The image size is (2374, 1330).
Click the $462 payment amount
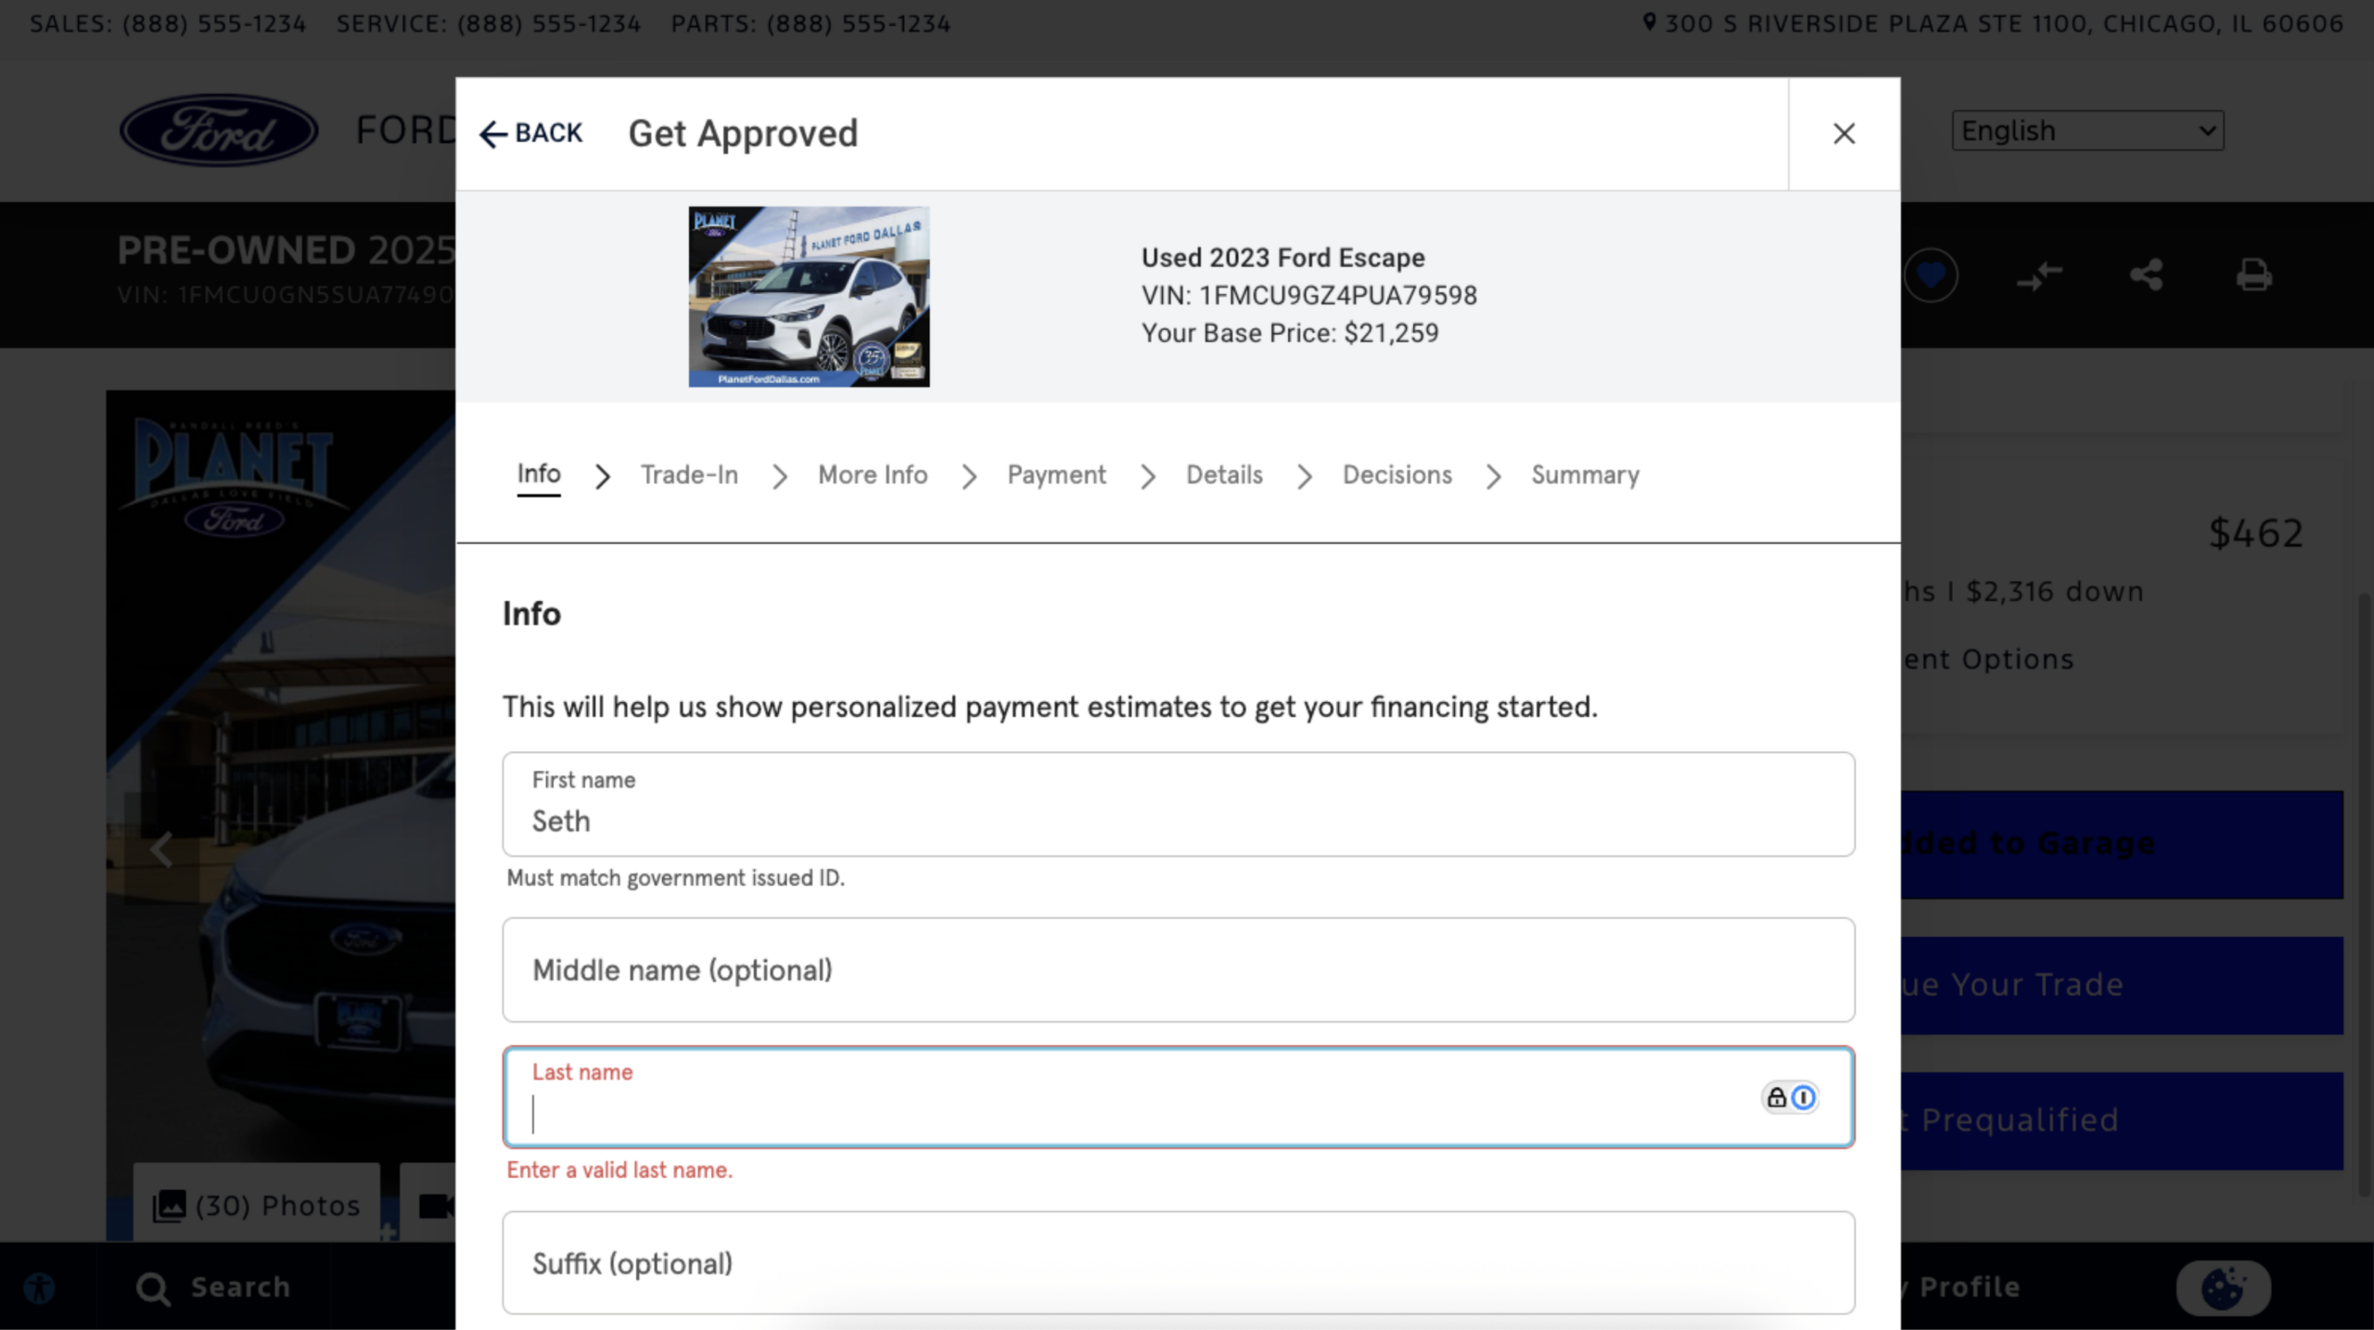pos(2255,533)
